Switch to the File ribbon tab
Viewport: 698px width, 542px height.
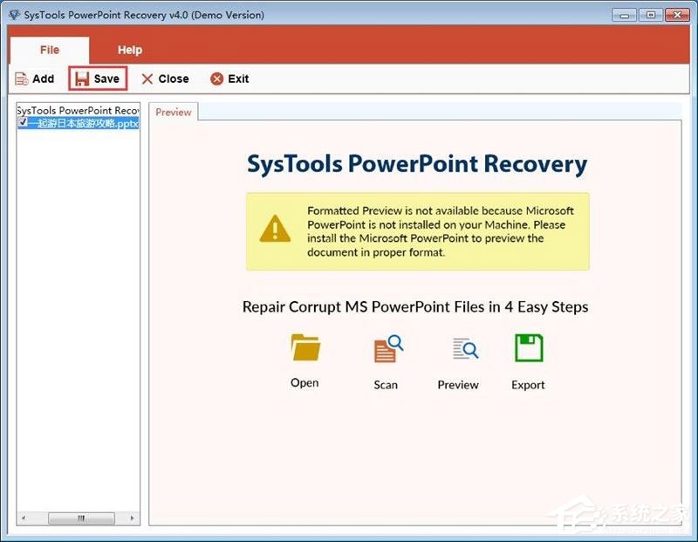click(x=49, y=50)
